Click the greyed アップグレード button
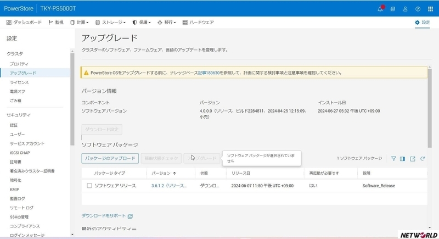 202,158
